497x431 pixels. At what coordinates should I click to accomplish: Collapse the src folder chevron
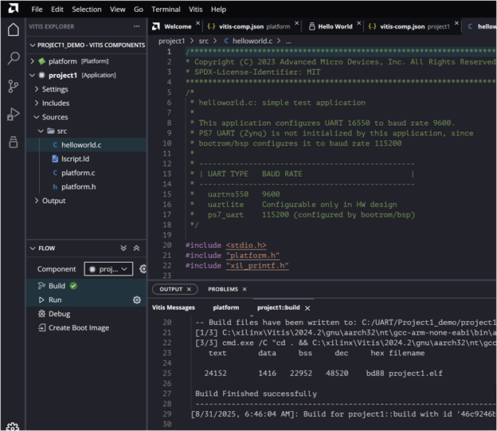[x=41, y=131]
